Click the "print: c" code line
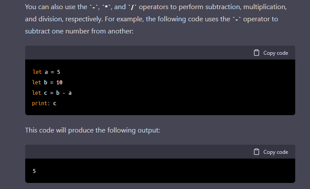Viewport: 310px width, 189px height. pos(44,103)
